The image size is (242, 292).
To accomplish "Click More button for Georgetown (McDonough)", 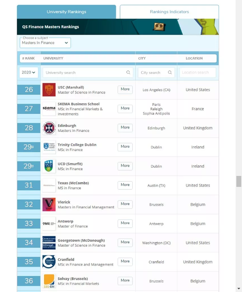I will [x=125, y=243].
